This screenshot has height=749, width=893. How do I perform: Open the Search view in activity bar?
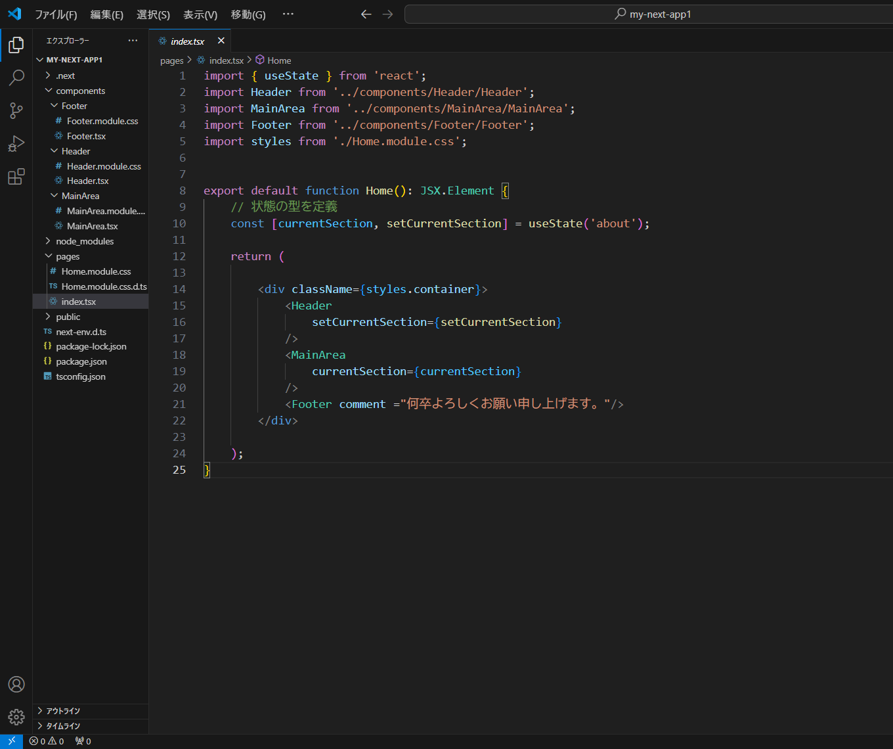click(16, 78)
